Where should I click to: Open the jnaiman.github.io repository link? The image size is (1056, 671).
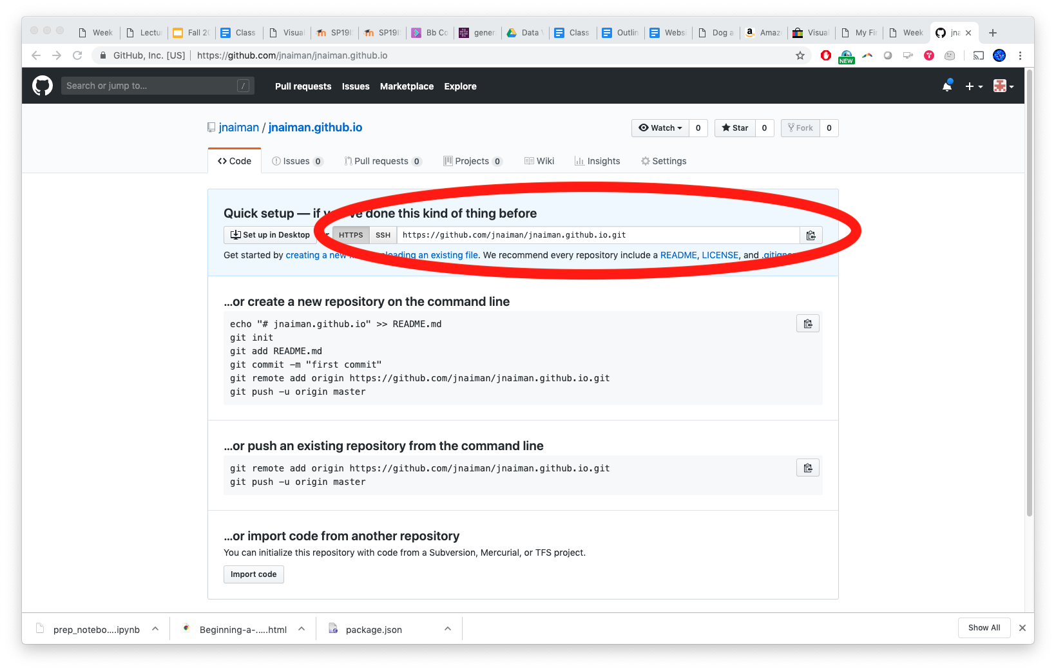coord(315,128)
